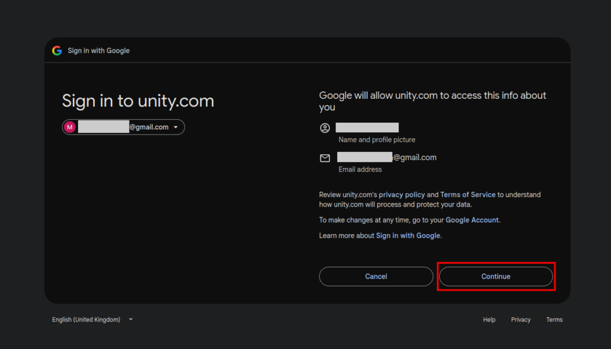This screenshot has width=611, height=349.
Task: Click the email envelope icon
Action: [325, 158]
